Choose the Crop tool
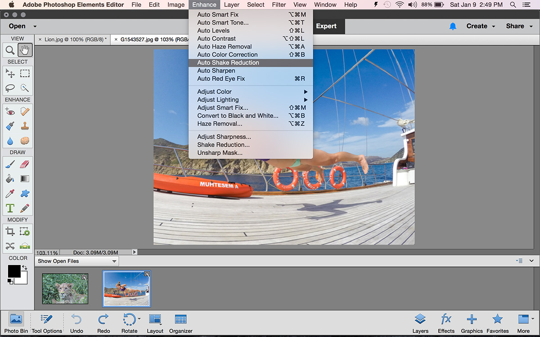The height and width of the screenshot is (337, 540). (x=10, y=231)
